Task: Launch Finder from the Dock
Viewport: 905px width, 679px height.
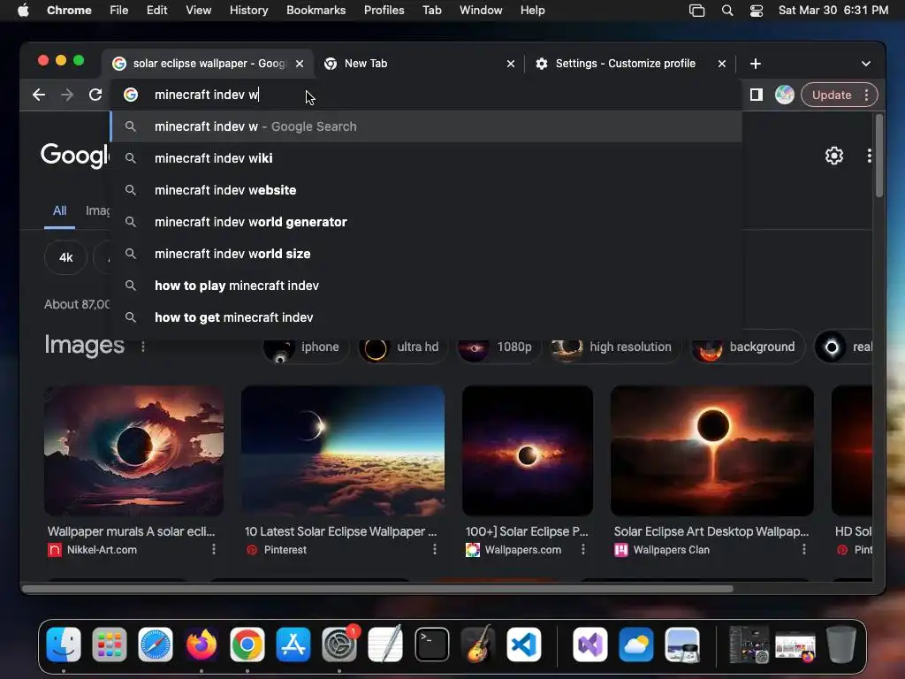Action: 64,645
